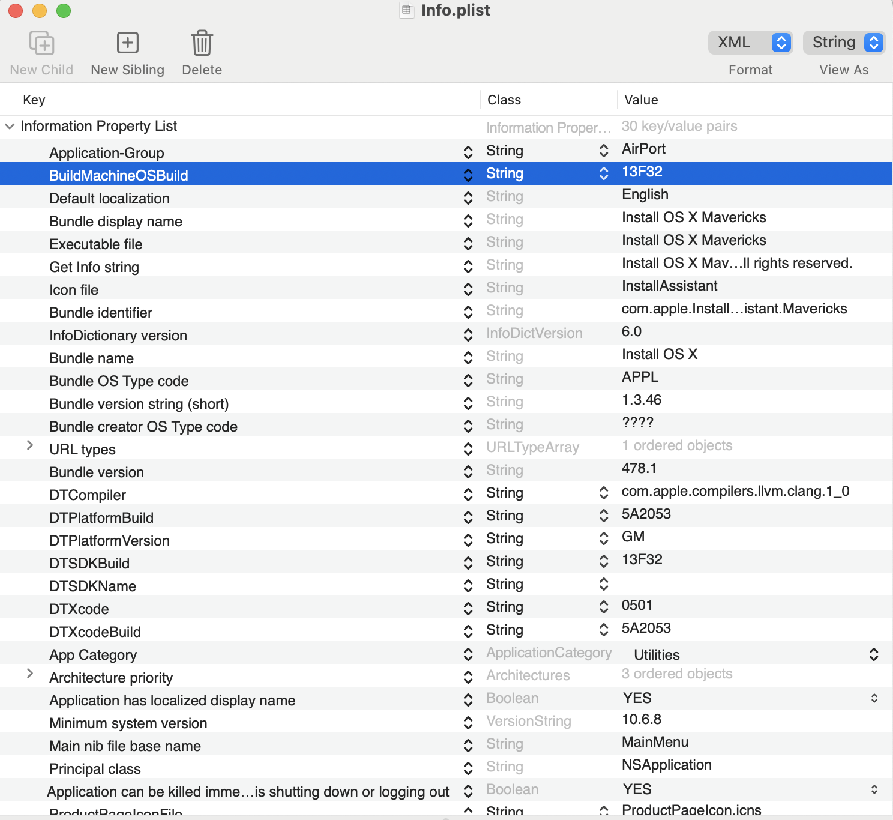Toggle YES value for localized display name

click(x=874, y=698)
